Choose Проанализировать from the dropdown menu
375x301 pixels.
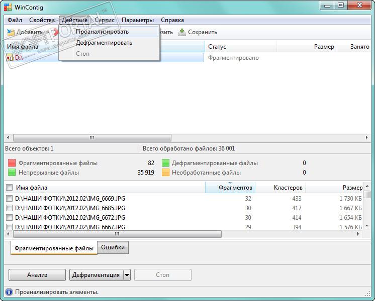(x=109, y=32)
